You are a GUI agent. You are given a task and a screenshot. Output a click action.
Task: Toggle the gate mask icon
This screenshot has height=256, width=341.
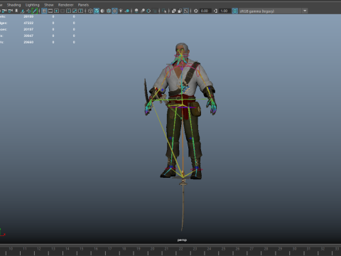[x=63, y=11]
